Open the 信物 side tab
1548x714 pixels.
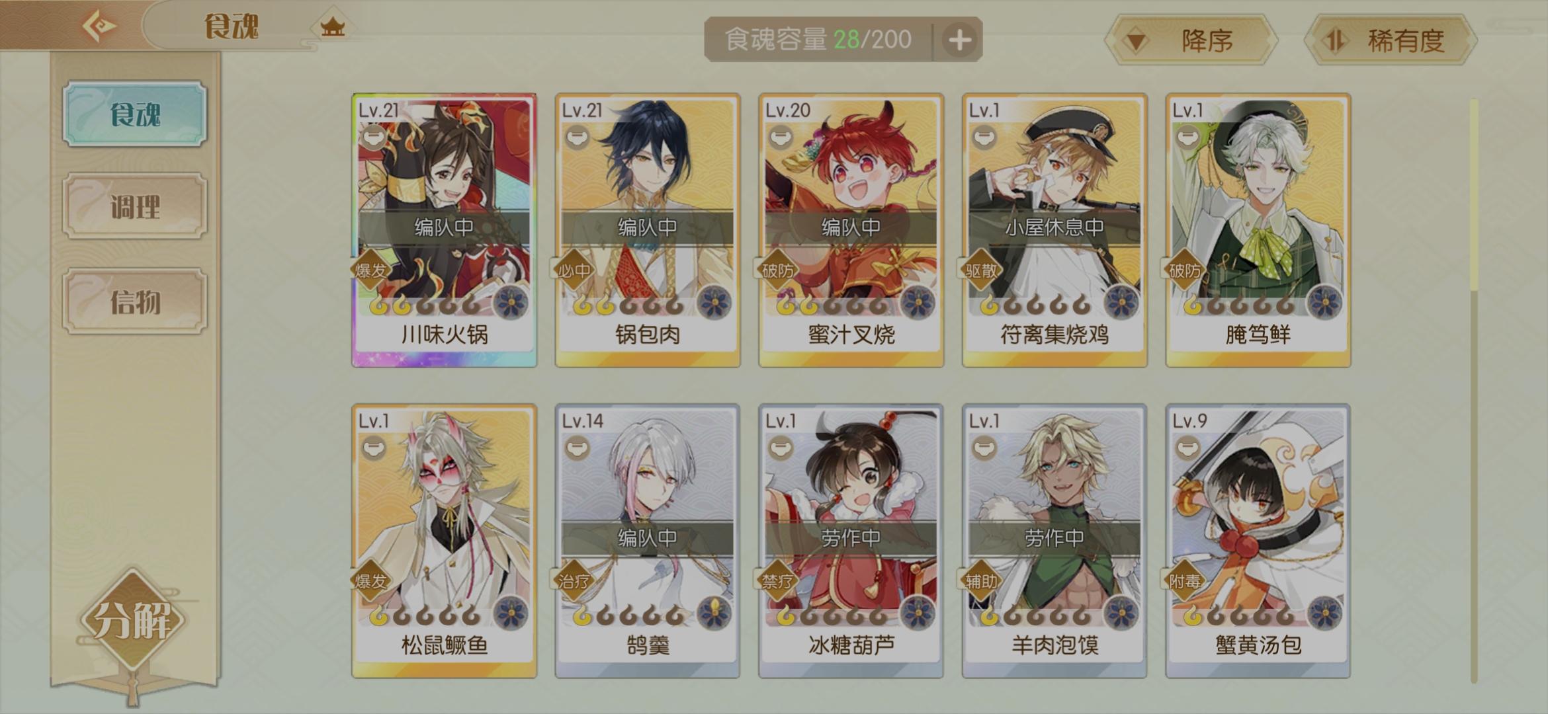pos(135,301)
